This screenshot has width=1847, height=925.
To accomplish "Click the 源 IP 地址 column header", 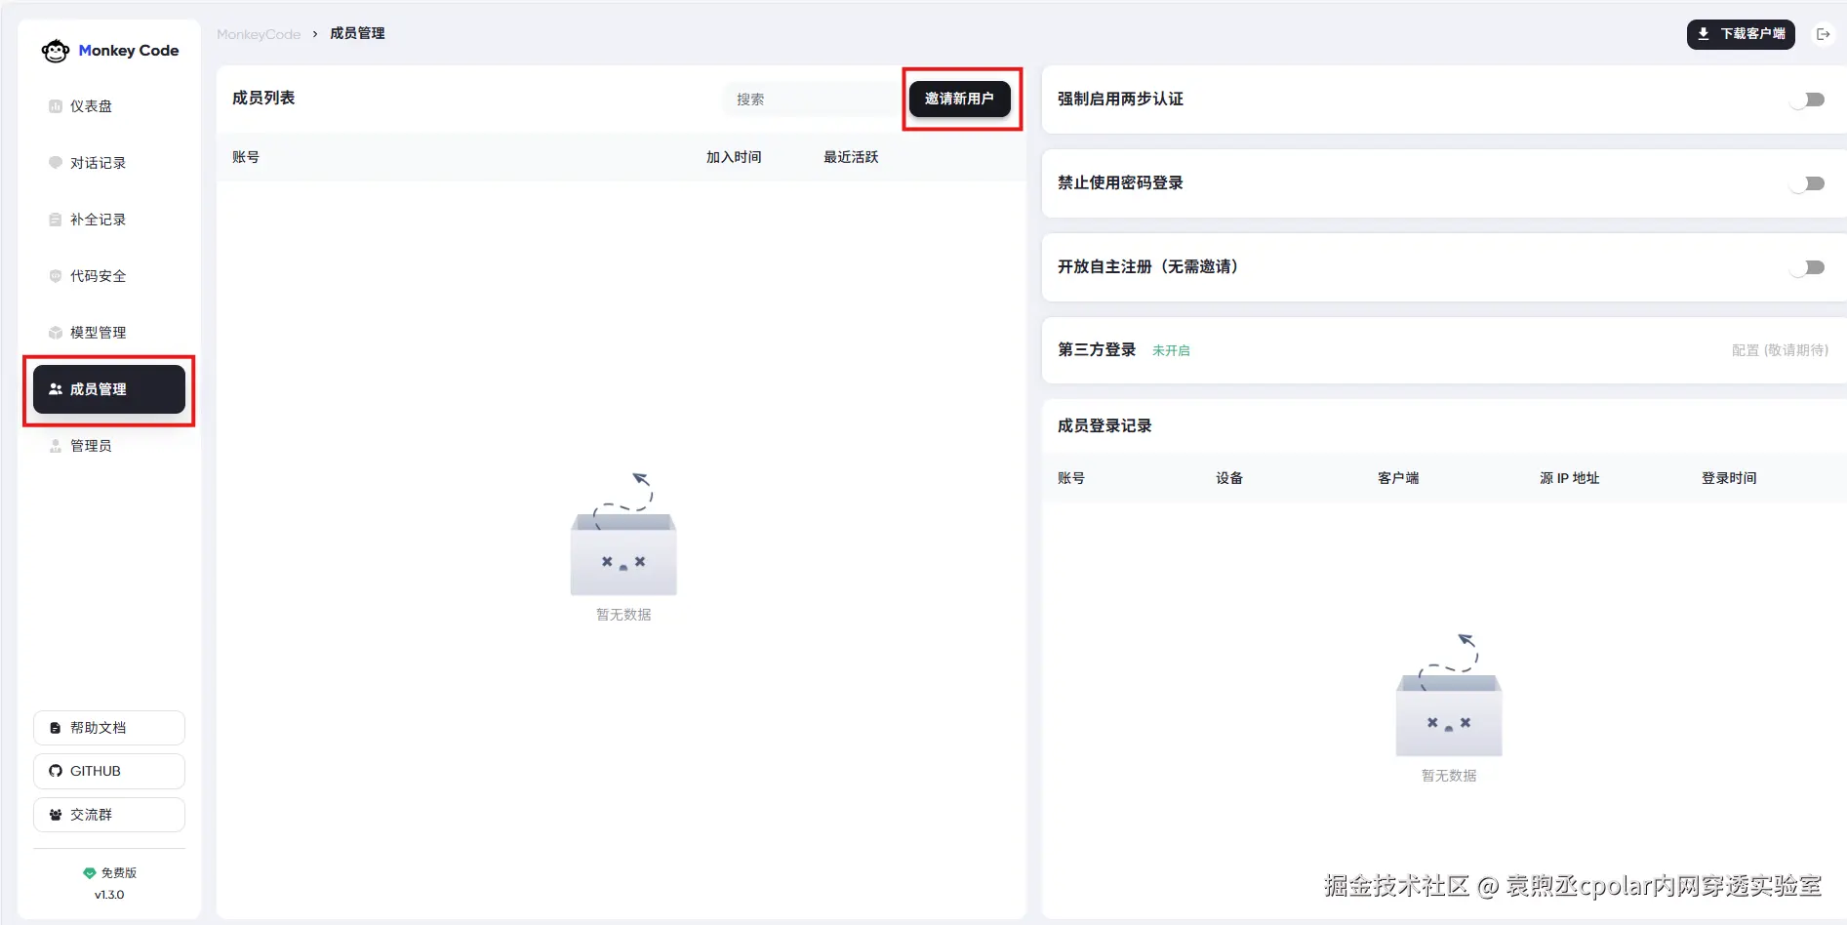I will [1570, 478].
